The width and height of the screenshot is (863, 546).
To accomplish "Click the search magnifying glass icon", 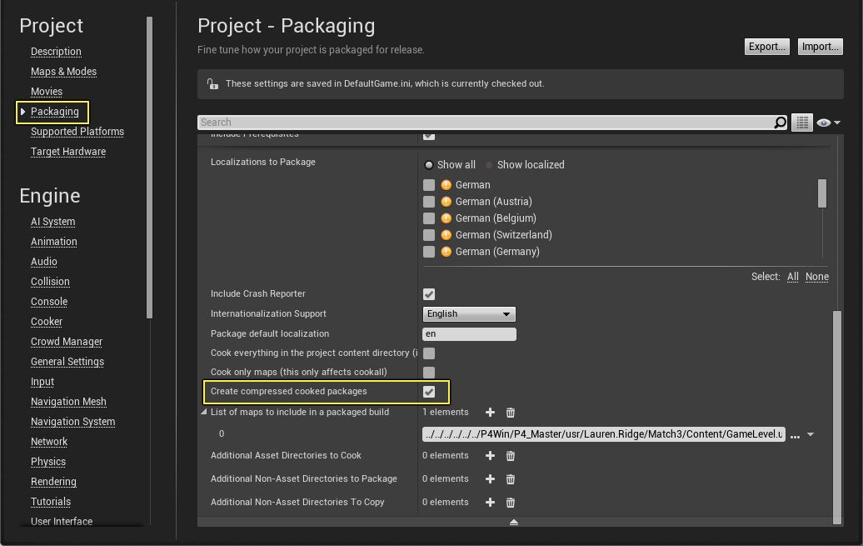I will (780, 122).
